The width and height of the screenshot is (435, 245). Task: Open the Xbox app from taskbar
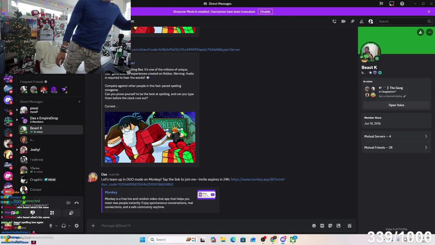tap(293, 240)
